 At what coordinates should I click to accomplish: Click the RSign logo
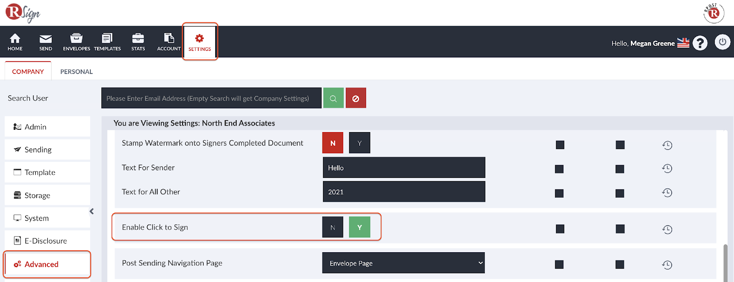tap(23, 13)
